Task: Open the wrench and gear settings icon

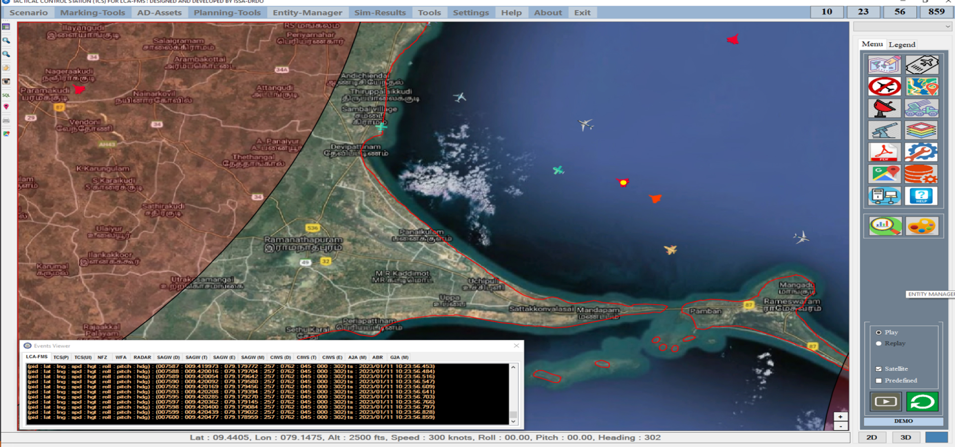Action: [922, 152]
